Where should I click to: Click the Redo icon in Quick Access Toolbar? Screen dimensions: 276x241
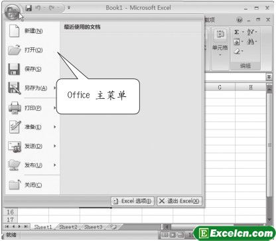coord(52,8)
